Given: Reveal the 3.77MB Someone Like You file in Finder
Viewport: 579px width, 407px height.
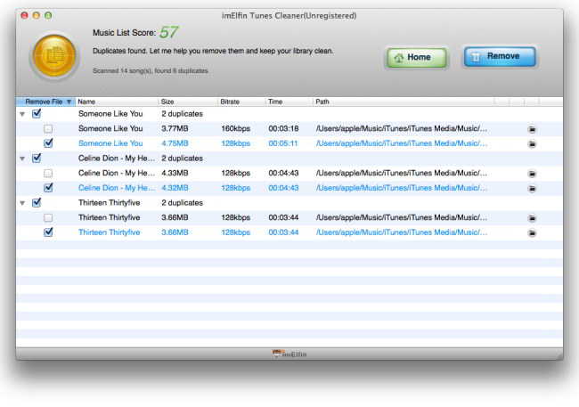Looking at the screenshot, I should coord(532,129).
